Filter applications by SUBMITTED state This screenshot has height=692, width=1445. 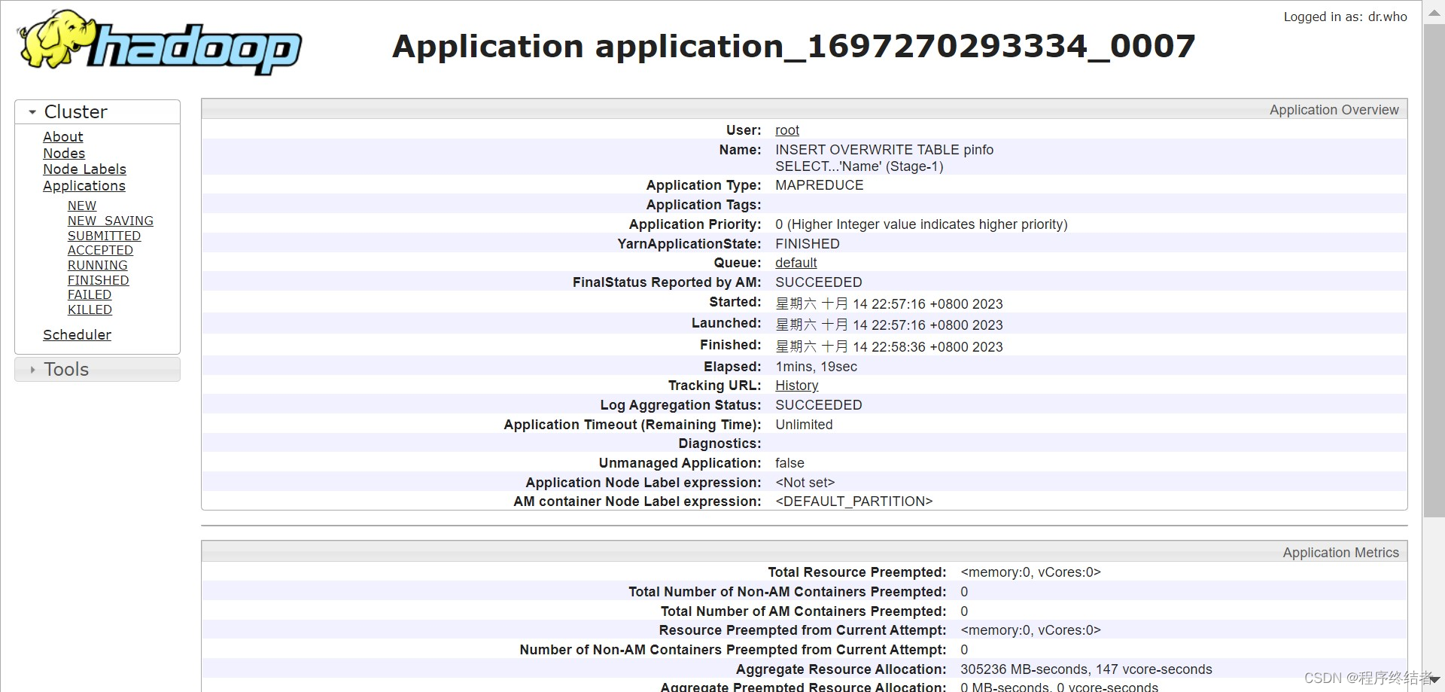(104, 236)
